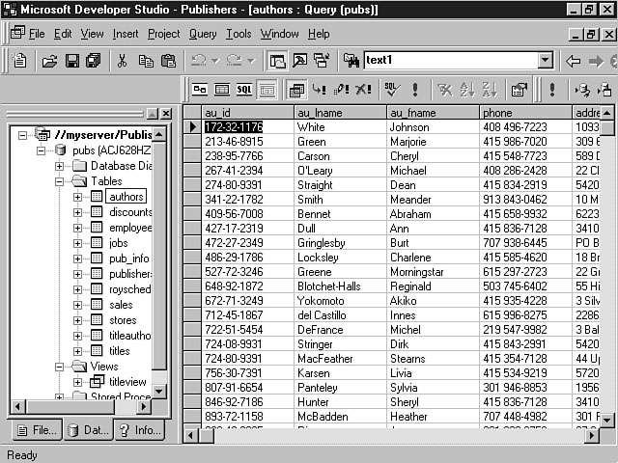Switch to the File view tab

click(35, 430)
